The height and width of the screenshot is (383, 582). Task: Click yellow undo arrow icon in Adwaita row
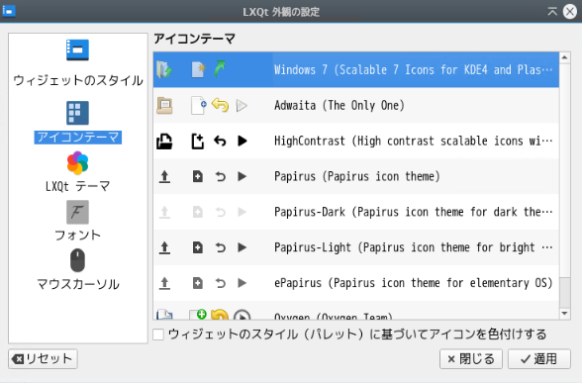pyautogui.click(x=220, y=105)
